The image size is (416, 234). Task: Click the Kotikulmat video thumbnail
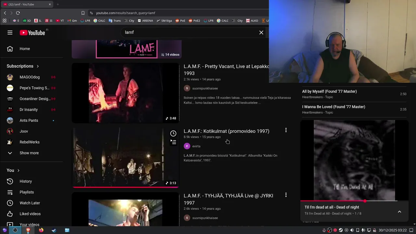click(125, 158)
